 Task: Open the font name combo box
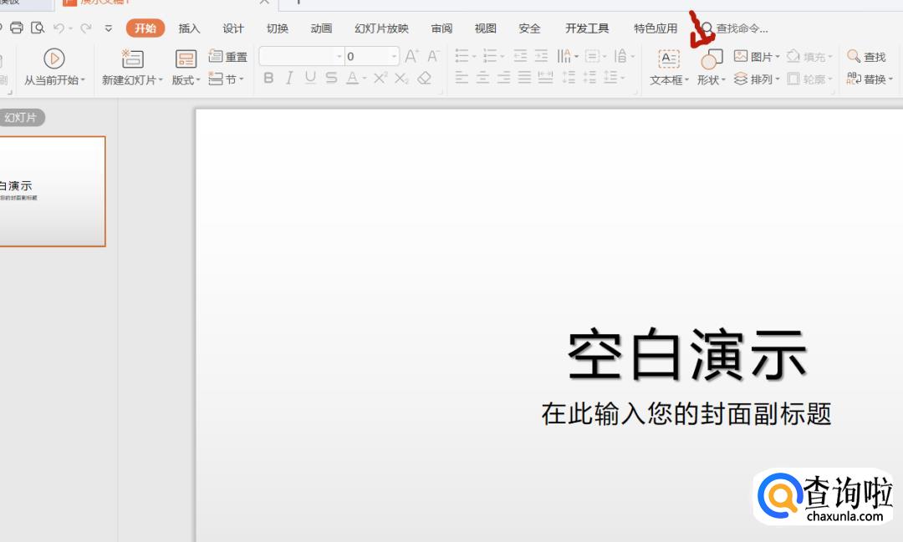(302, 57)
